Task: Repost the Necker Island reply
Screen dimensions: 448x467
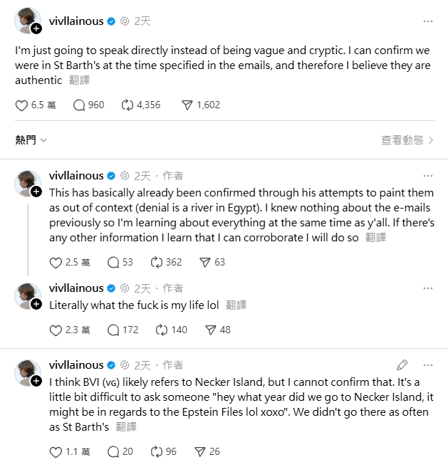Action: 157,452
